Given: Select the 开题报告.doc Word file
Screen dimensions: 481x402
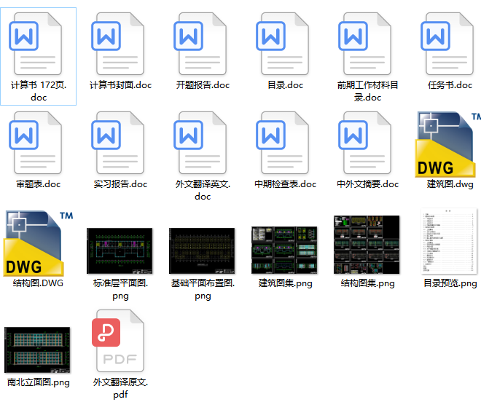Looking at the screenshot, I should pos(203,45).
